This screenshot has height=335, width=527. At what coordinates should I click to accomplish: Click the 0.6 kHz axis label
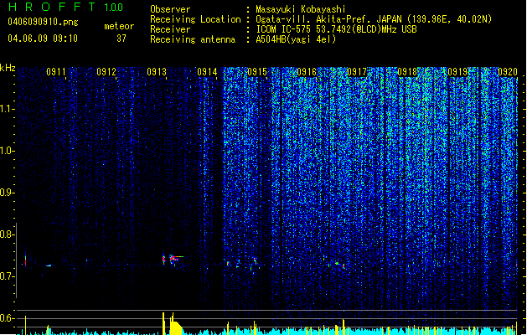point(7,318)
